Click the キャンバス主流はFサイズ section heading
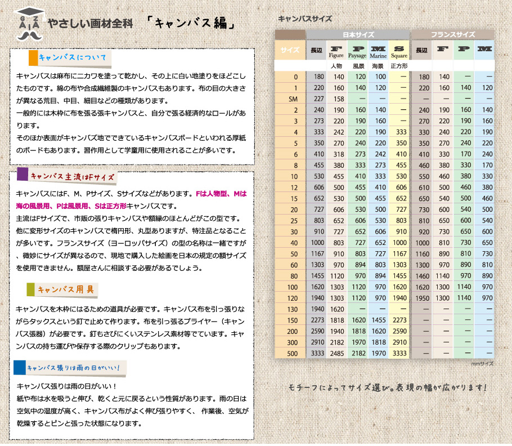 73,177
